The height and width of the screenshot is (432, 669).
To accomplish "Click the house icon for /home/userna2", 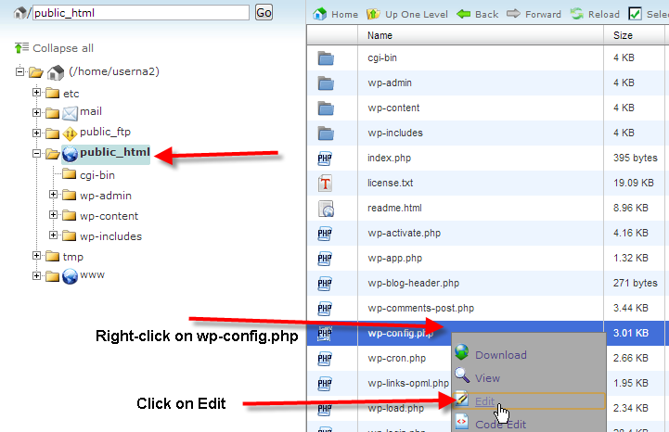I will (x=56, y=72).
